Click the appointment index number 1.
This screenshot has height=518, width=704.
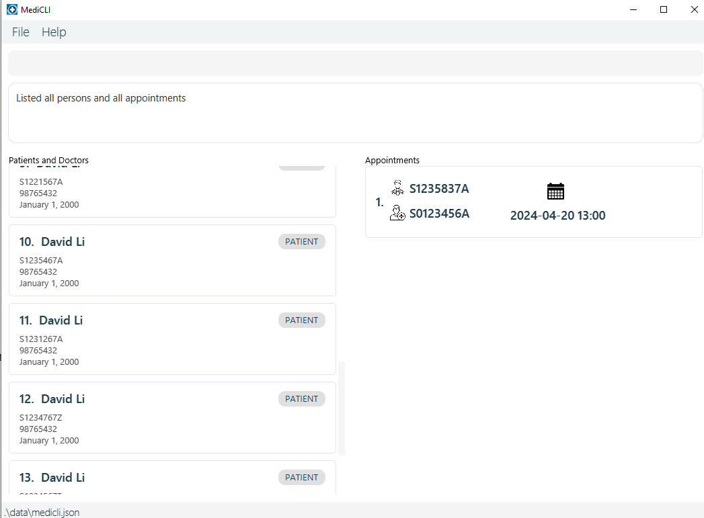379,202
